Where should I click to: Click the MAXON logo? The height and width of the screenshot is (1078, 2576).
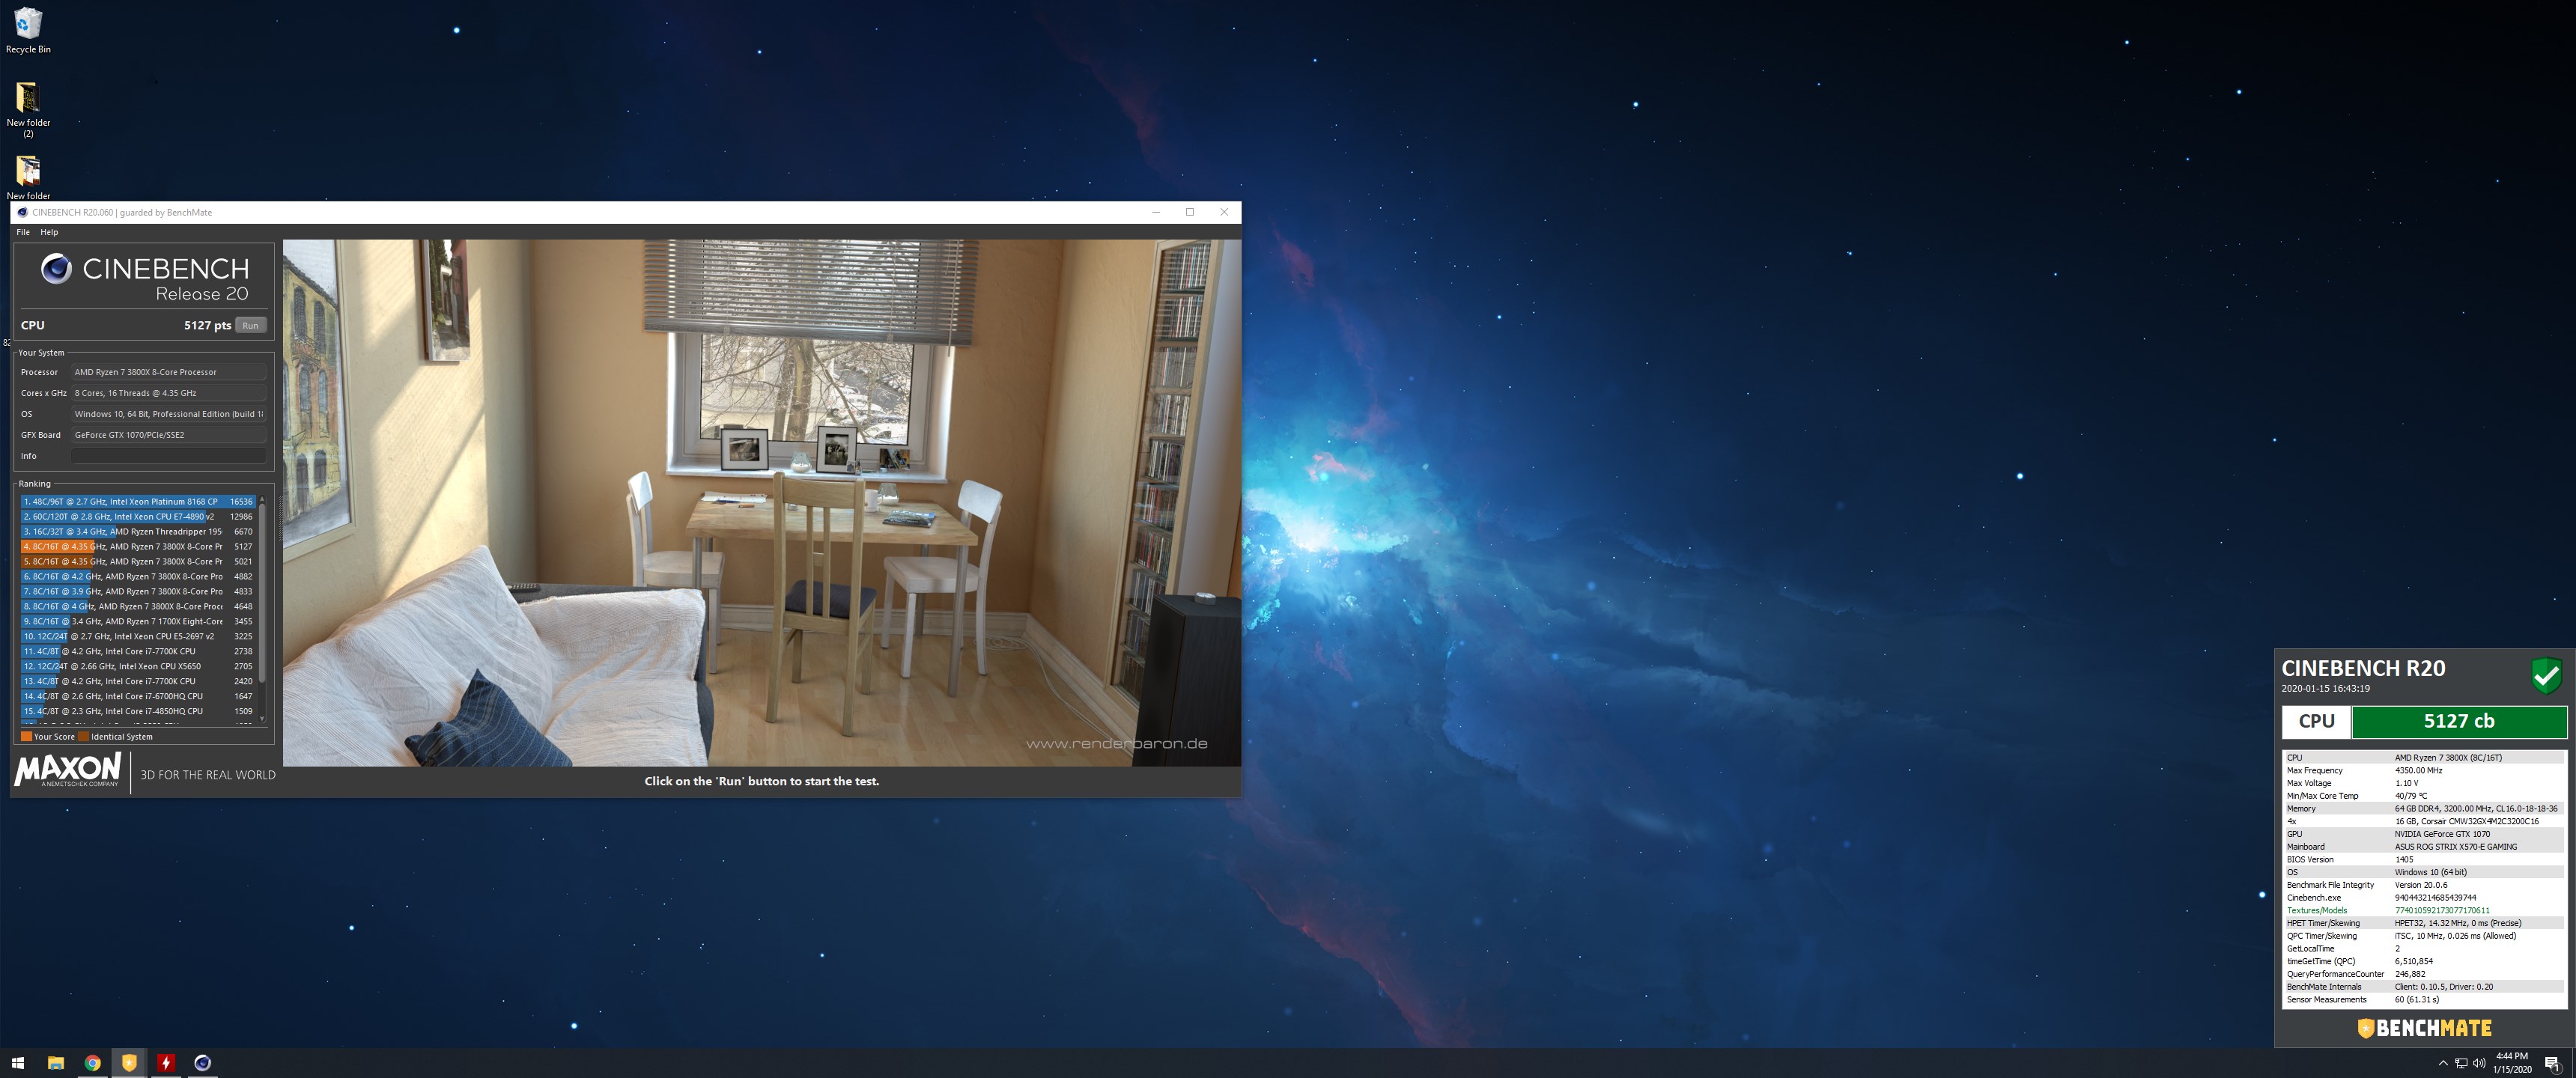point(68,770)
